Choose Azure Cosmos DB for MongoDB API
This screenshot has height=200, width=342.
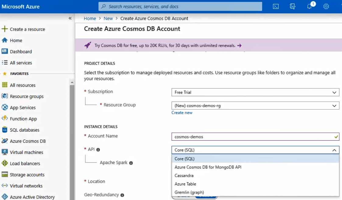208,167
